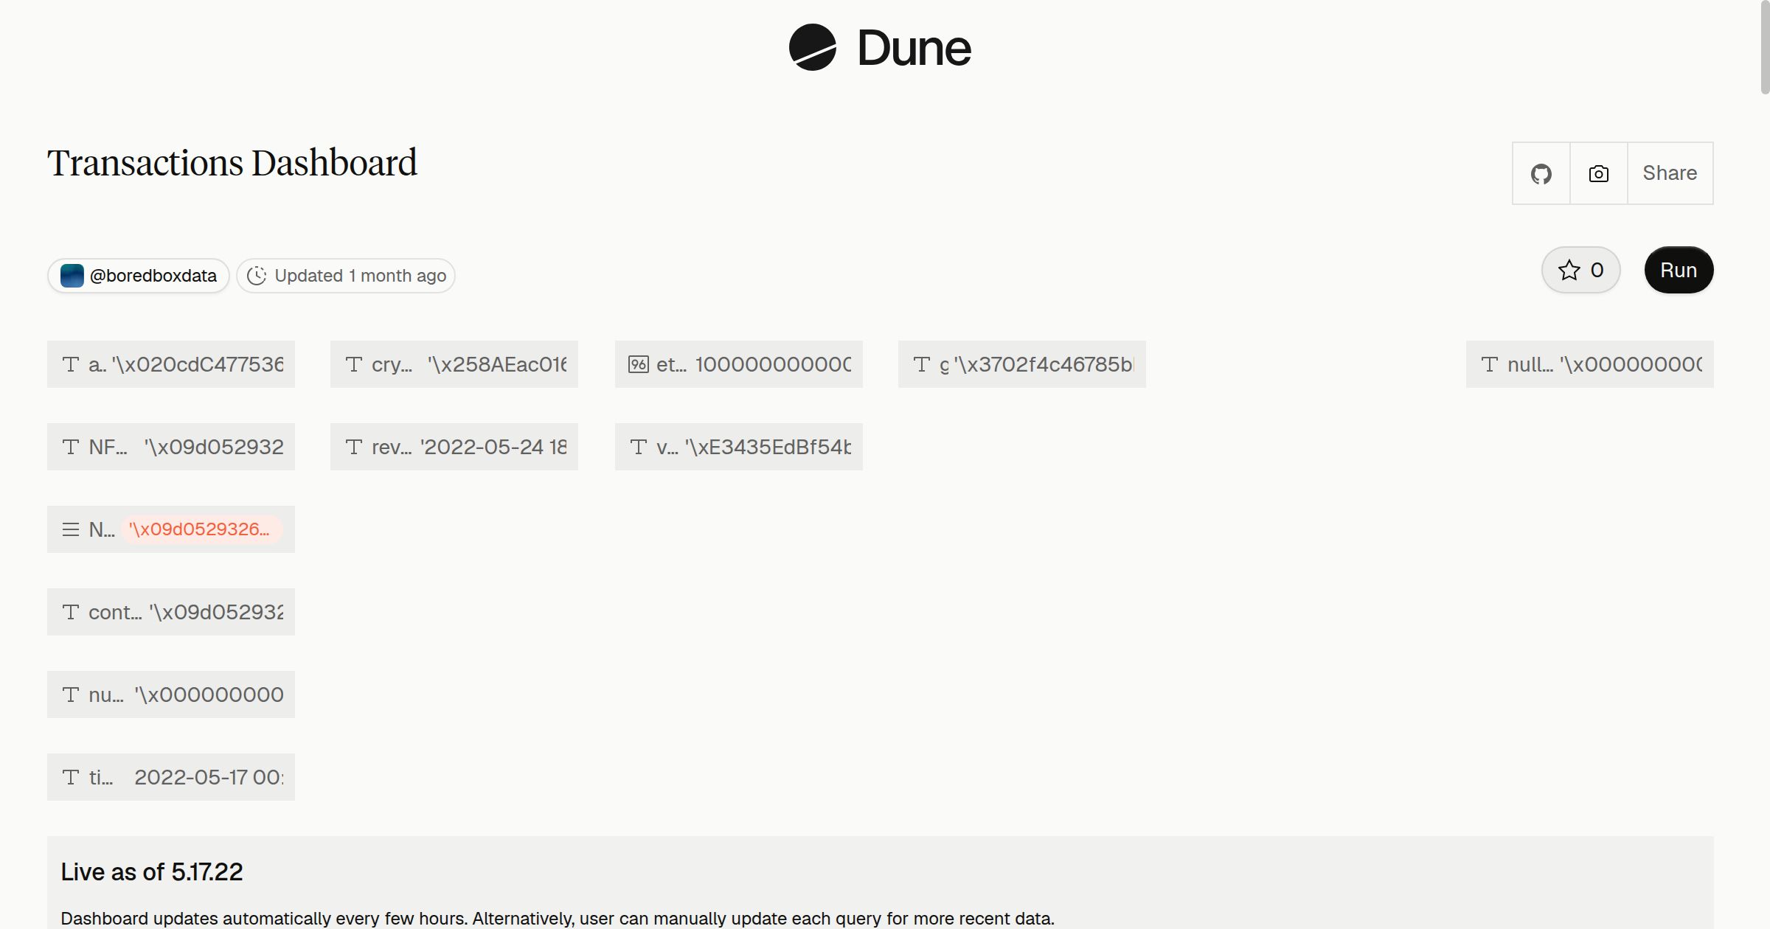Image resolution: width=1770 pixels, height=929 pixels.
Task: Edit the cry... '\x258AEac016 parameter field
Action: pos(454,364)
